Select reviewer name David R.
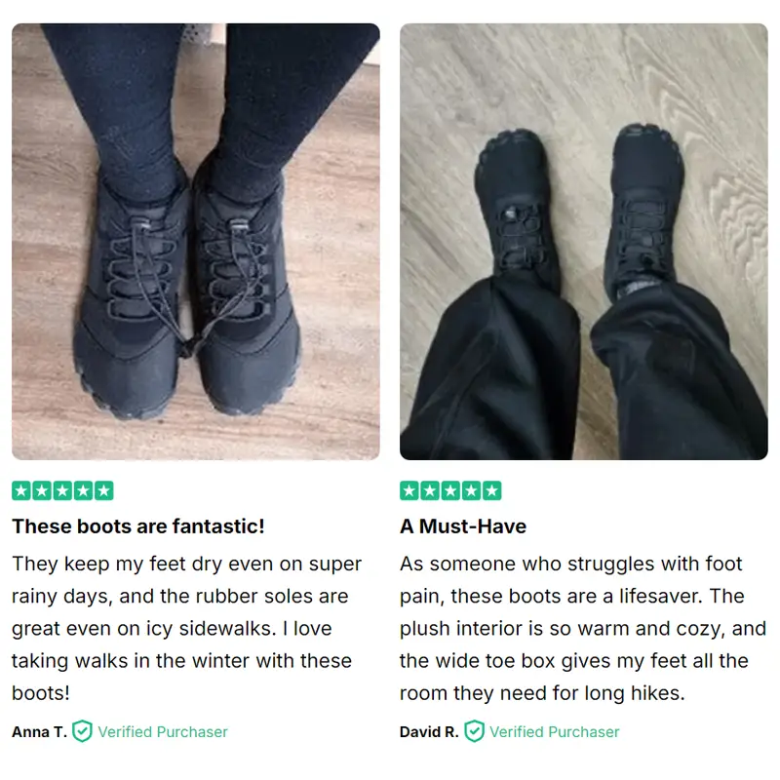780x780 pixels. pos(429,732)
